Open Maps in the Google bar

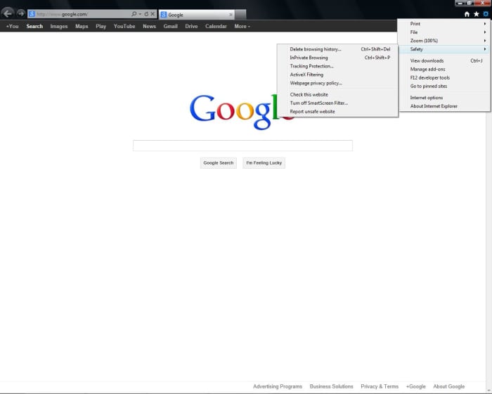pos(82,27)
